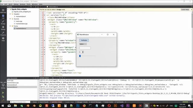Click the Start Debugging run icon

coord(3,97)
